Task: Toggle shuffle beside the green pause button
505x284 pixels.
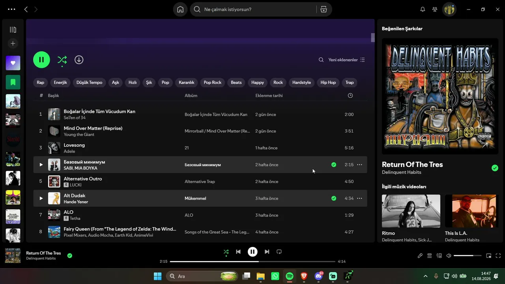Action: coord(62,60)
